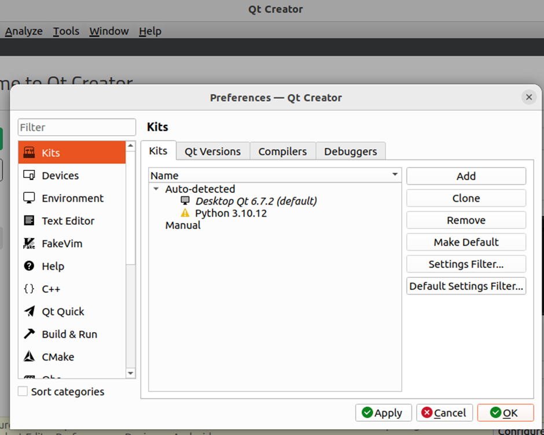Click the Name column header sort arrow
Screen dimensions: 544x435
395,174
